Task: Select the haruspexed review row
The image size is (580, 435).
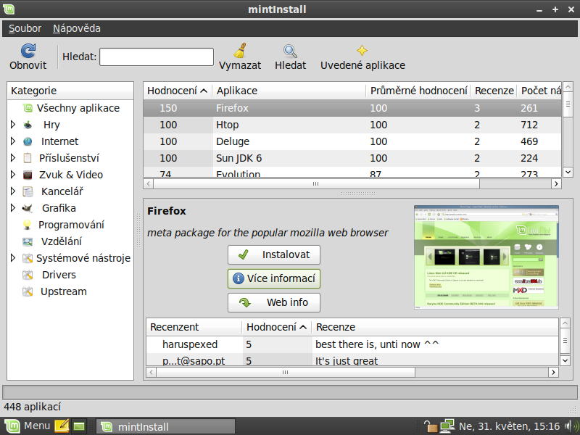Action: click(x=352, y=344)
